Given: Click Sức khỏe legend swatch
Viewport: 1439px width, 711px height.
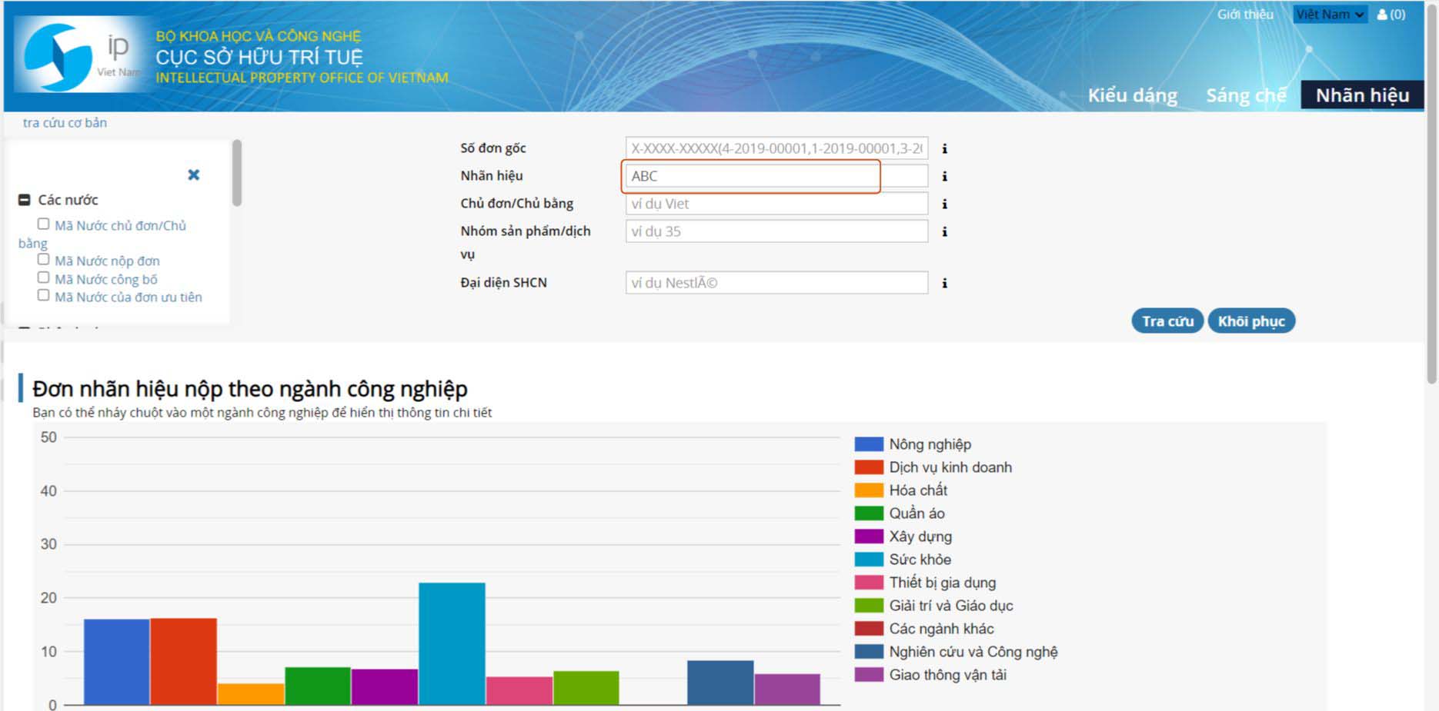Looking at the screenshot, I should pyautogui.click(x=869, y=560).
